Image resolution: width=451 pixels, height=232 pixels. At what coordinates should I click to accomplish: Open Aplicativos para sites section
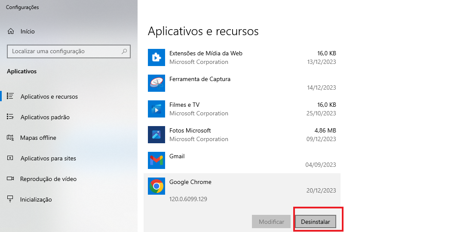point(69,158)
